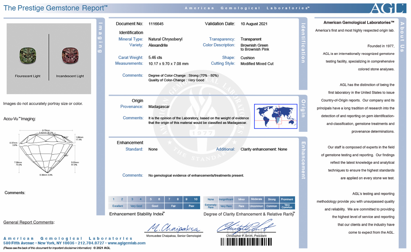Viewport: 411px width, 252px height.
Task: Click the Fair cell in the stability index
Action: point(173,206)
